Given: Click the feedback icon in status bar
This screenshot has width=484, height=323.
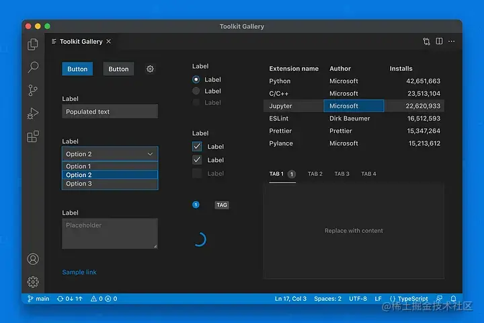Looking at the screenshot, I should pyautogui.click(x=439, y=299).
